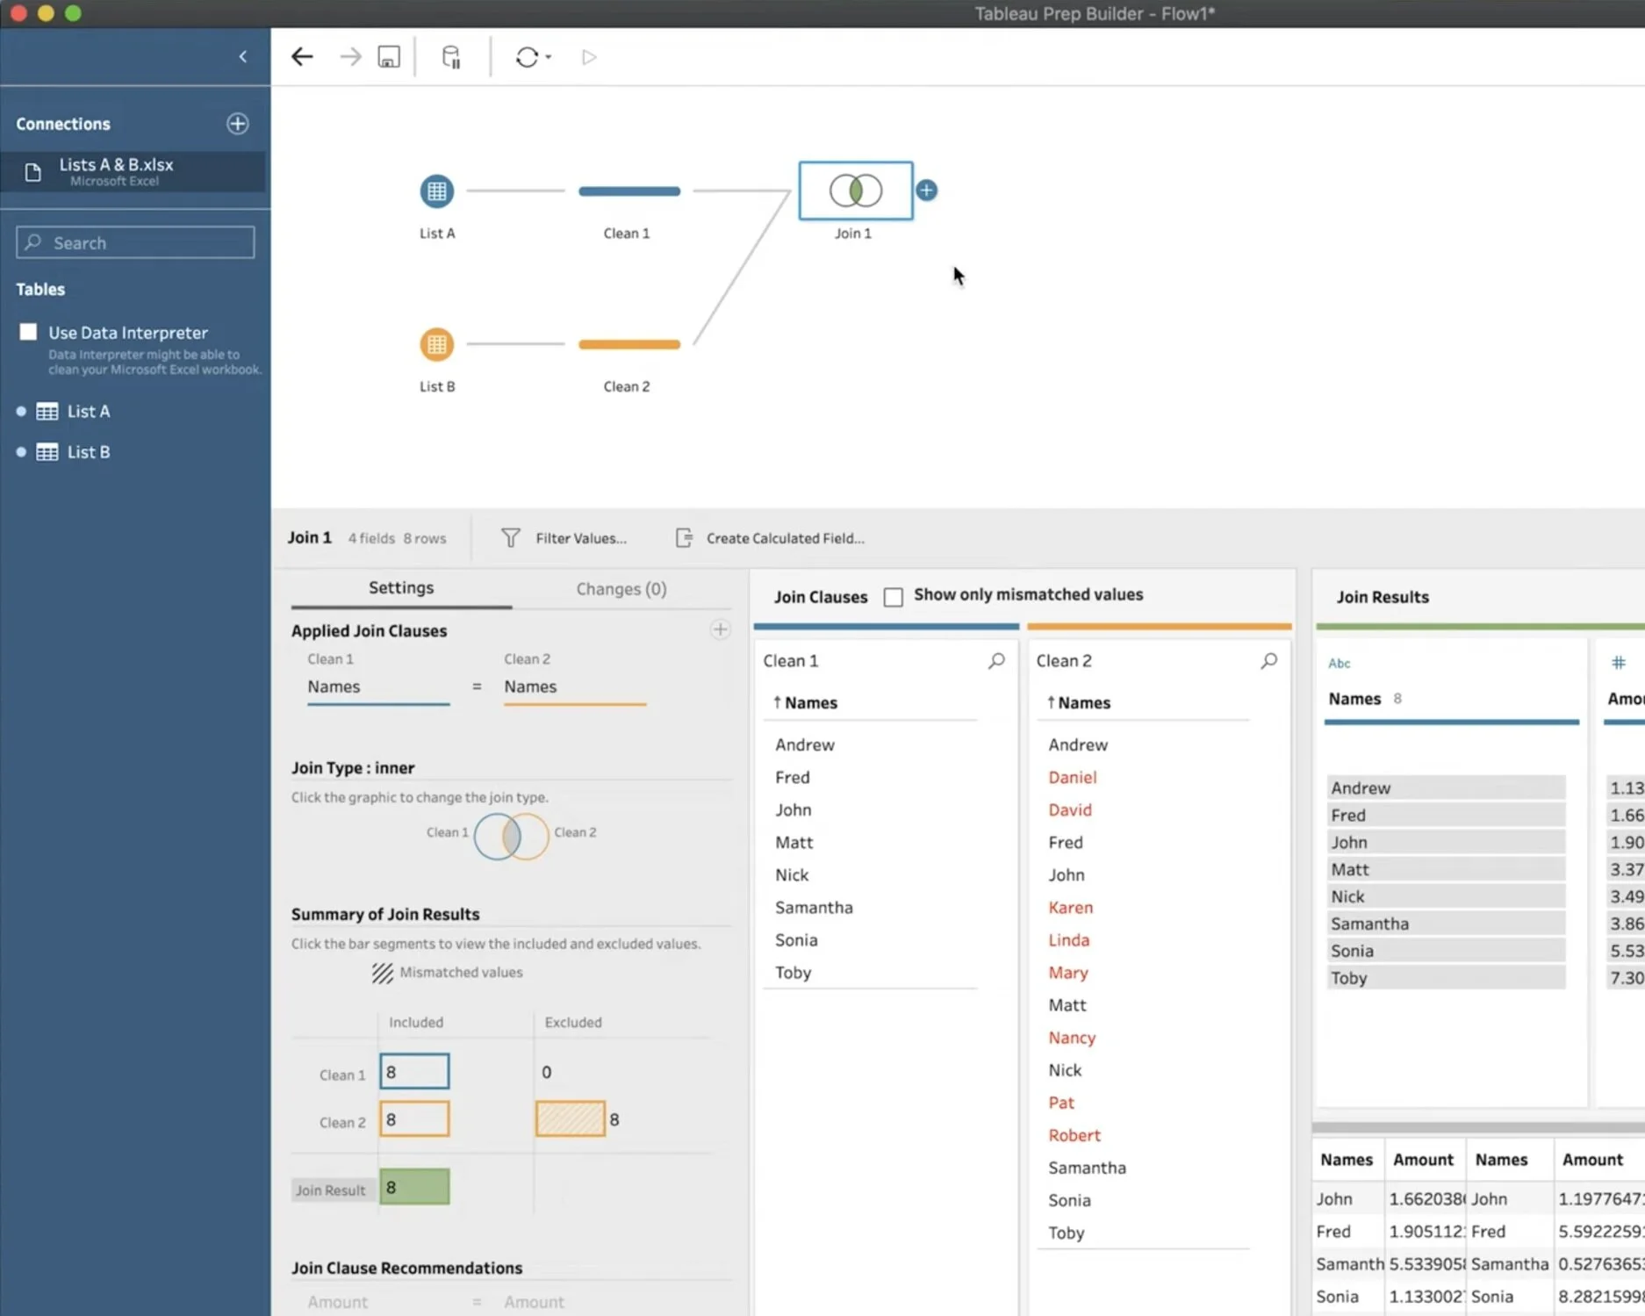Select Andrew in the Clean 1 list
This screenshot has height=1316, width=1645.
click(805, 744)
